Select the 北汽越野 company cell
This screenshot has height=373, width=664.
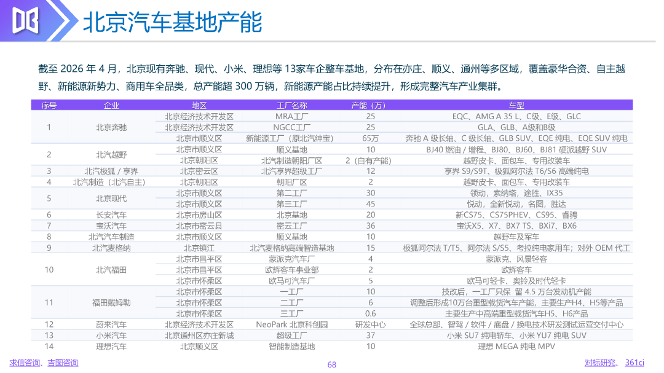(111, 155)
